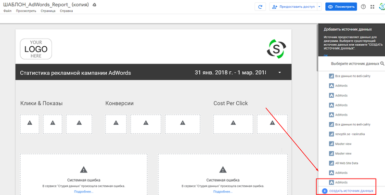Click the warning icon in first Клики & Показы scorecard
This screenshot has width=385, height=195.
pos(30,123)
